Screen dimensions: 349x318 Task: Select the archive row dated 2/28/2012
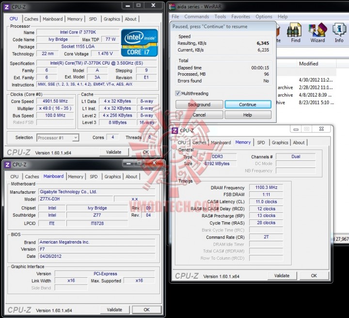pyautogui.click(x=306, y=87)
